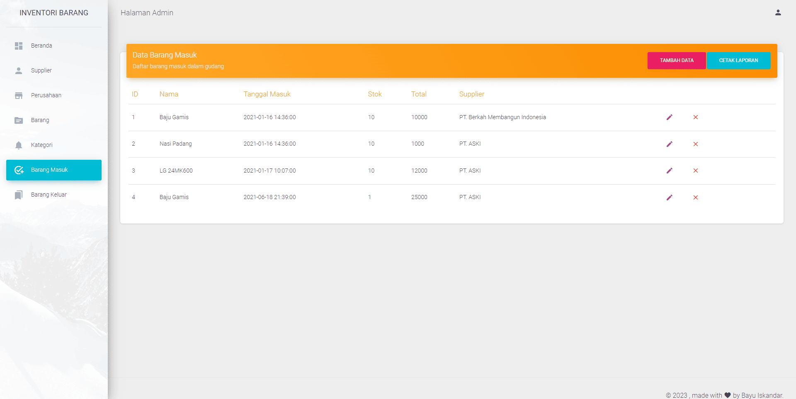This screenshot has width=796, height=399.
Task: Click the TAMBAH DATA button
Action: (x=677, y=60)
